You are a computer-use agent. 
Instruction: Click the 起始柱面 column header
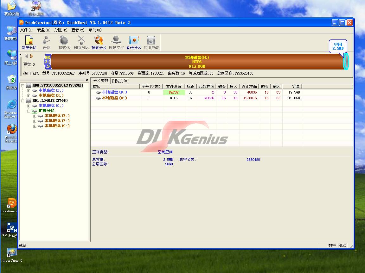pos(207,87)
